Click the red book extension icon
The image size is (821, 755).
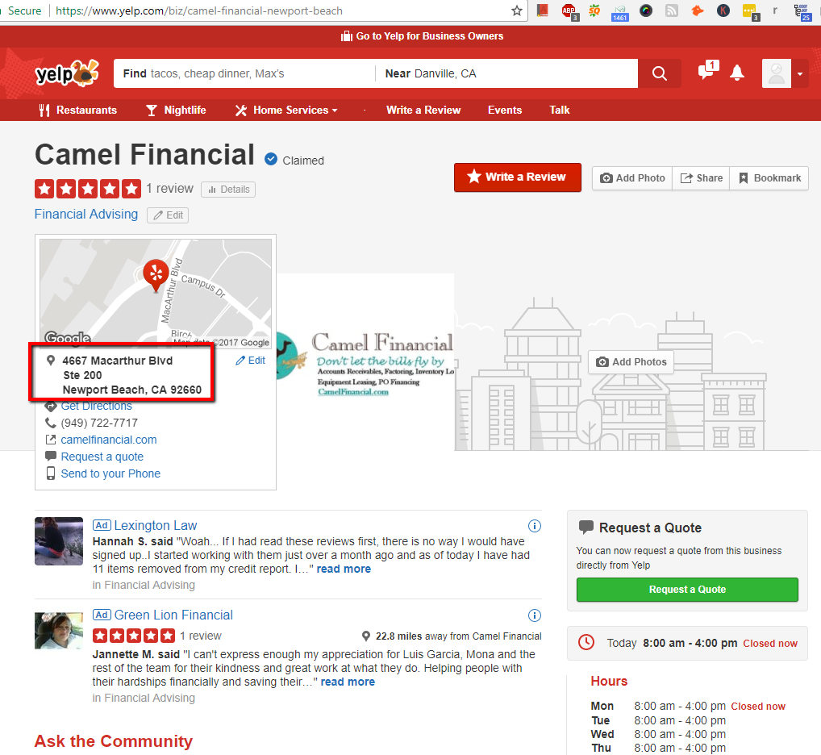coord(543,10)
